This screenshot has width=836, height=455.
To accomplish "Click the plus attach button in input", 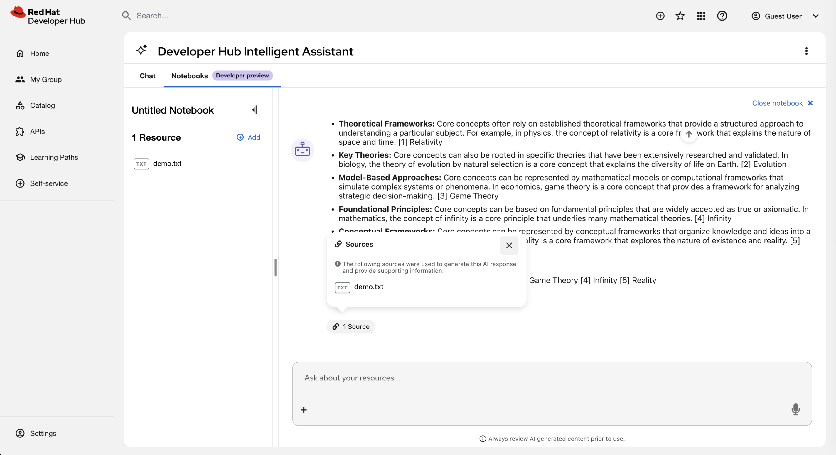I will coord(304,410).
